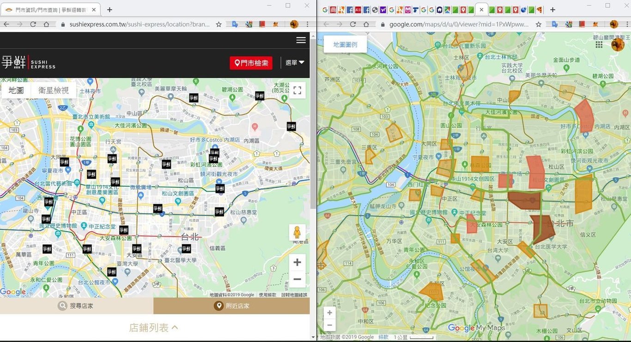Screen dimensions: 631x342
Task: Click the store marker beside 內湖區 label
Action: pos(291,126)
